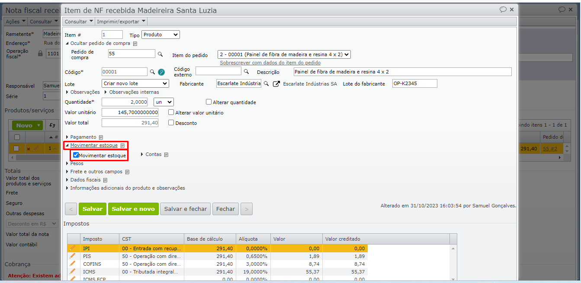
Task: Open Escarlate Indústrias SA external link icon
Action: click(276, 84)
